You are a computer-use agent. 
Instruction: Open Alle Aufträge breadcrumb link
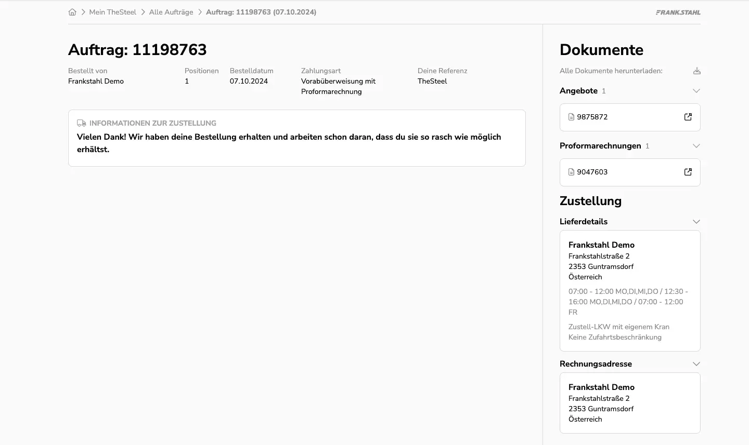tap(171, 12)
